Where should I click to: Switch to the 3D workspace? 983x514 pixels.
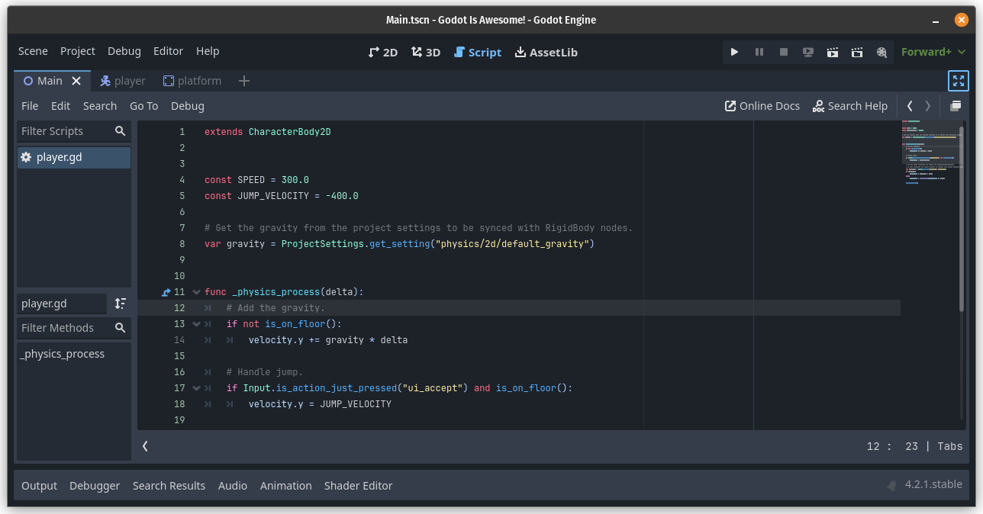point(425,52)
